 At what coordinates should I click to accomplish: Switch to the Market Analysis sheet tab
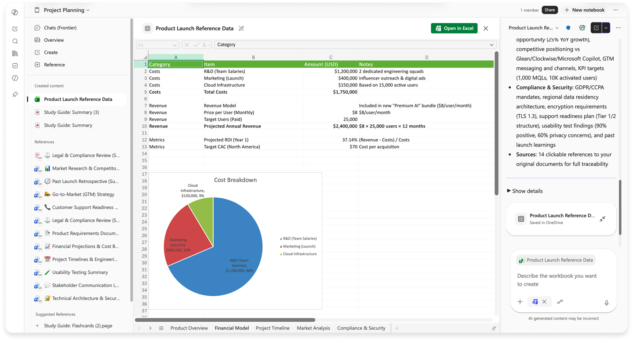point(313,328)
